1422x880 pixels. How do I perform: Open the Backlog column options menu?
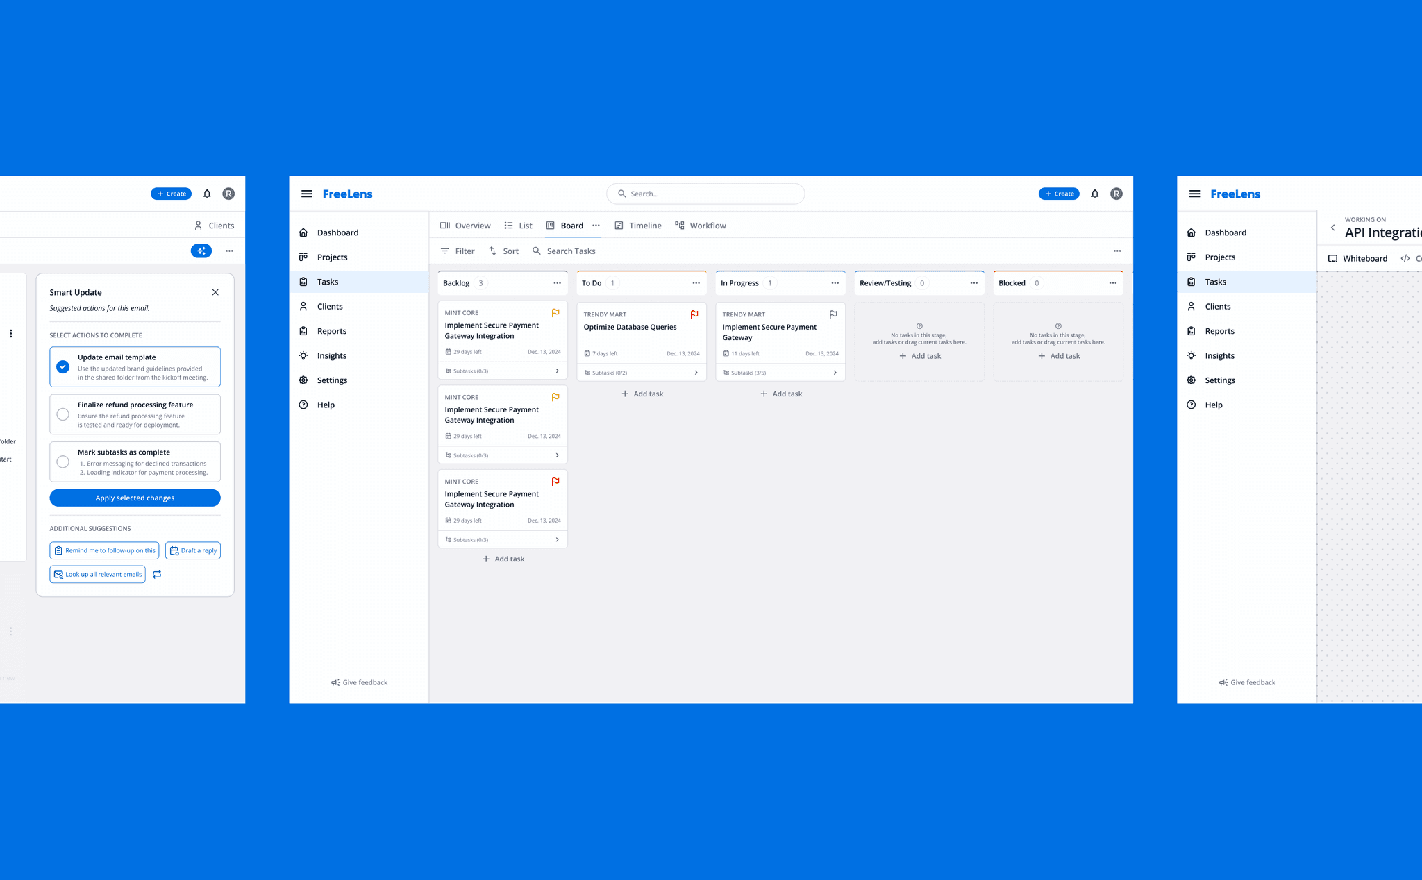click(557, 283)
